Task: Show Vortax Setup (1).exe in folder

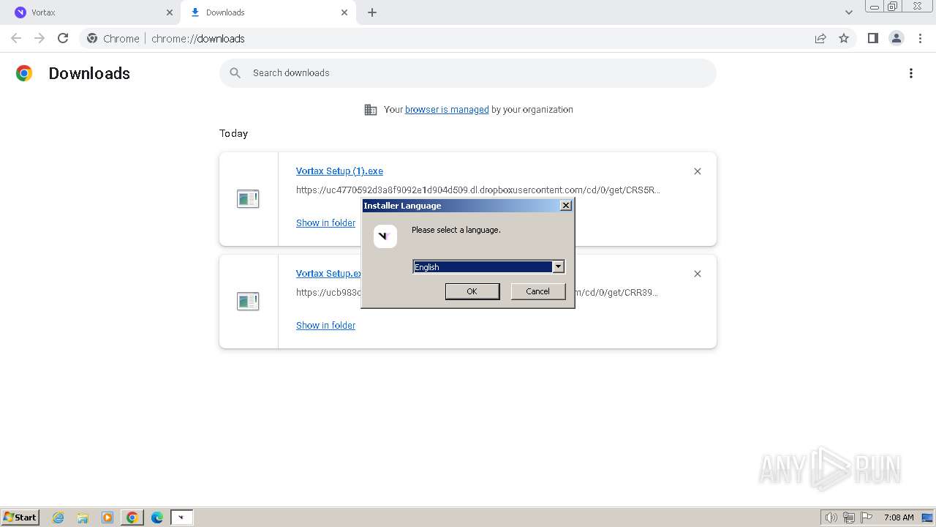Action: point(325,223)
